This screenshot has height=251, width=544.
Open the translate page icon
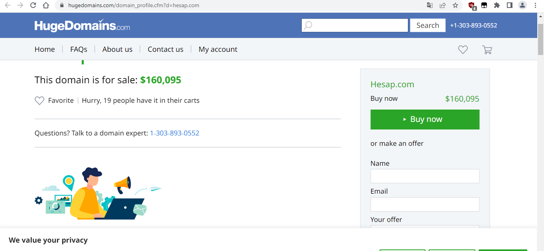coord(430,6)
